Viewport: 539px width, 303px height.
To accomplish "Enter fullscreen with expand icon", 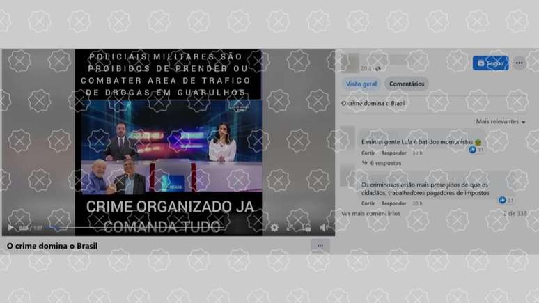I will [x=290, y=228].
